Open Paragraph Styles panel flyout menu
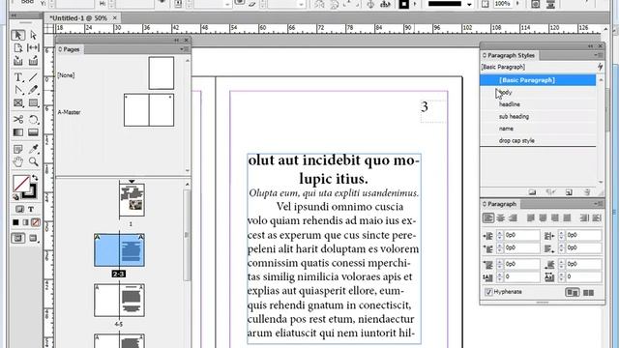Screen dimensions: 619x348 [598, 55]
